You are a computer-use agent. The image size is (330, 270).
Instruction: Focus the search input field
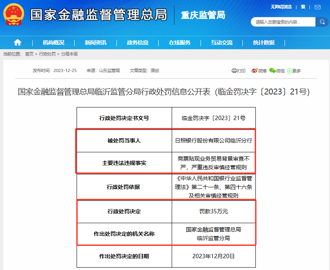283,22
